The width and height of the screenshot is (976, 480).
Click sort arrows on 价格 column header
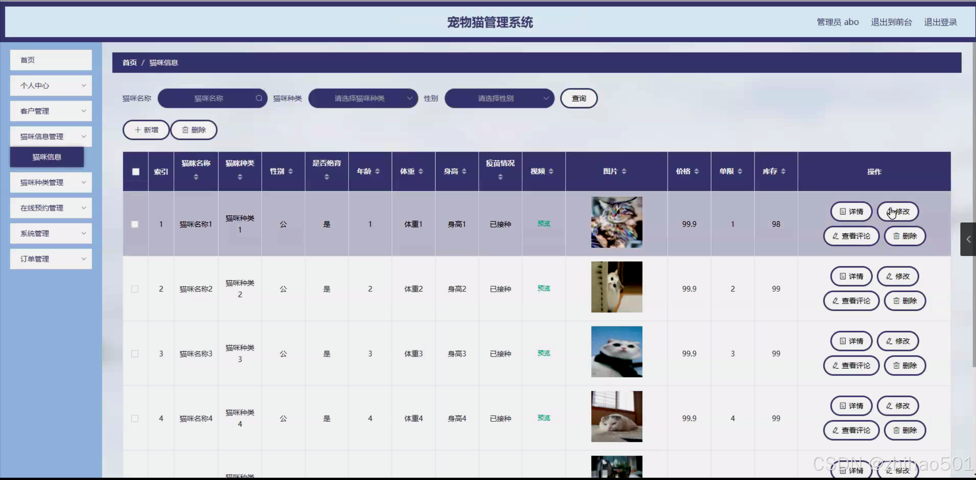tap(696, 171)
